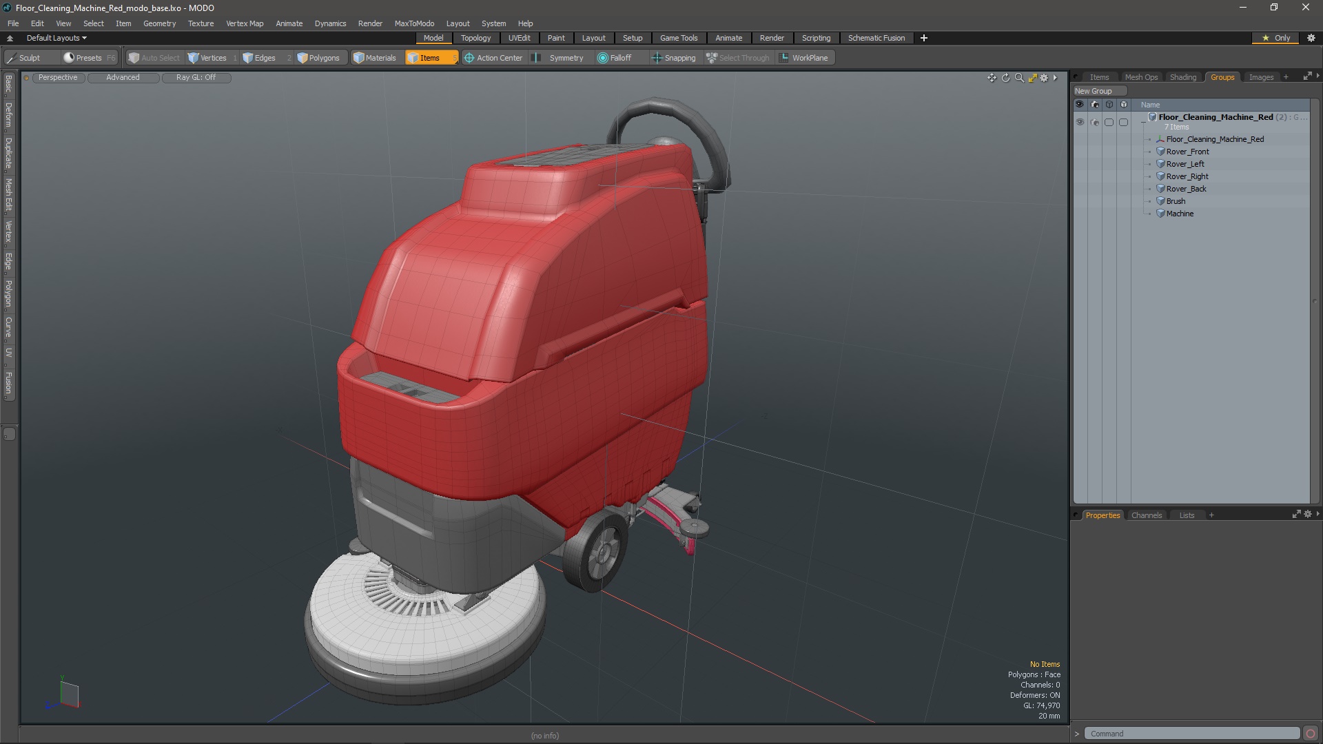The image size is (1323, 744).
Task: Select the Rover_Front mesh item
Action: click(x=1187, y=152)
